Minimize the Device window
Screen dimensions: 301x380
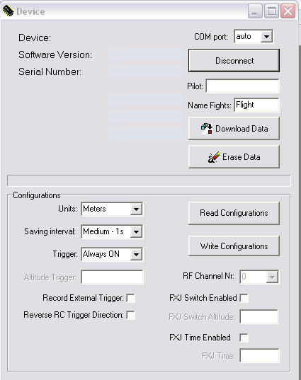[x=255, y=11]
